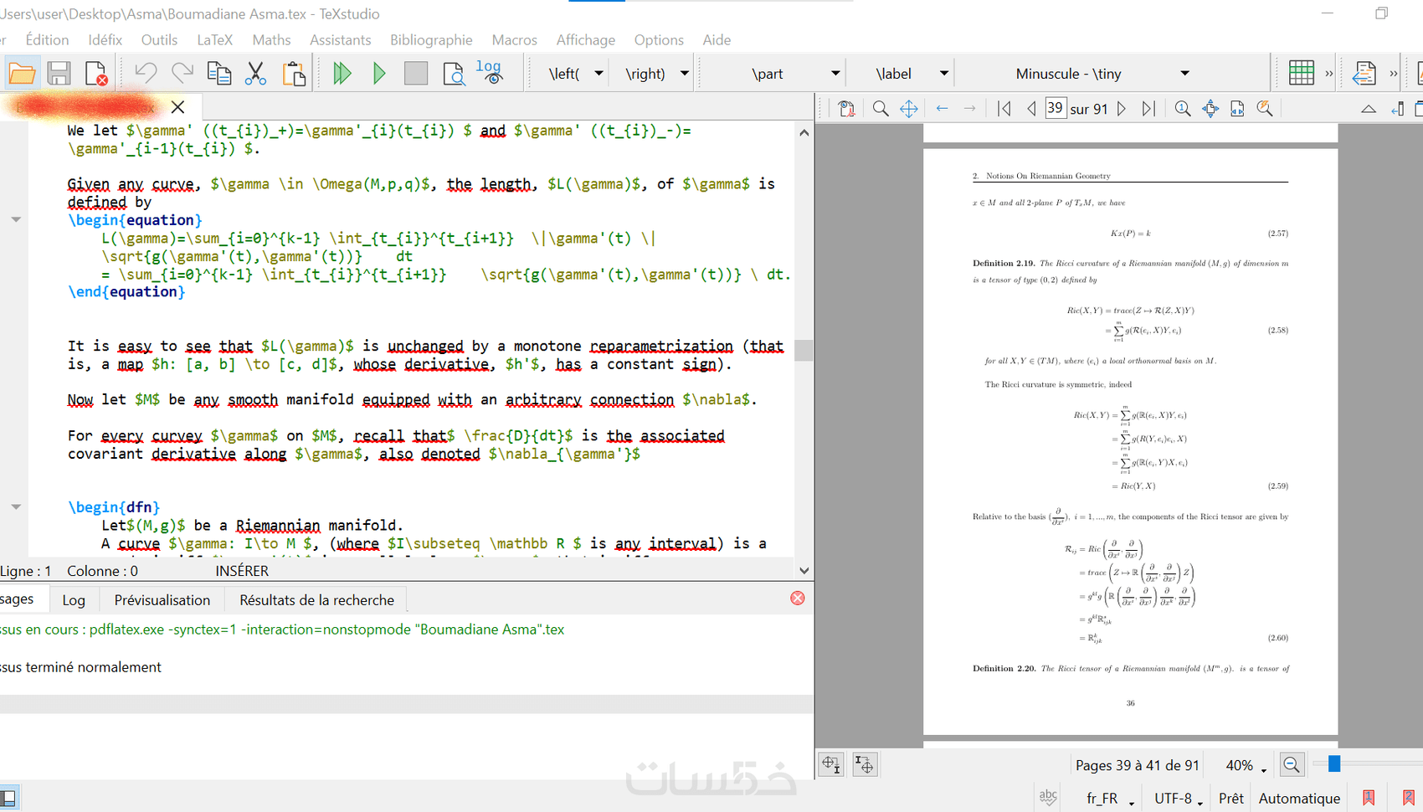
Task: Switch to the Résultats de la recherche tab
Action: click(316, 599)
